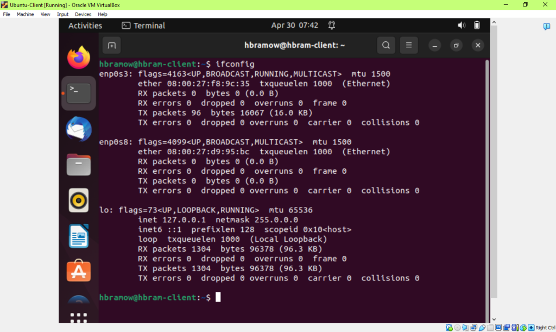Click the Right Ctrl host key label
Image resolution: width=556 pixels, height=332 pixels.
coord(545,328)
